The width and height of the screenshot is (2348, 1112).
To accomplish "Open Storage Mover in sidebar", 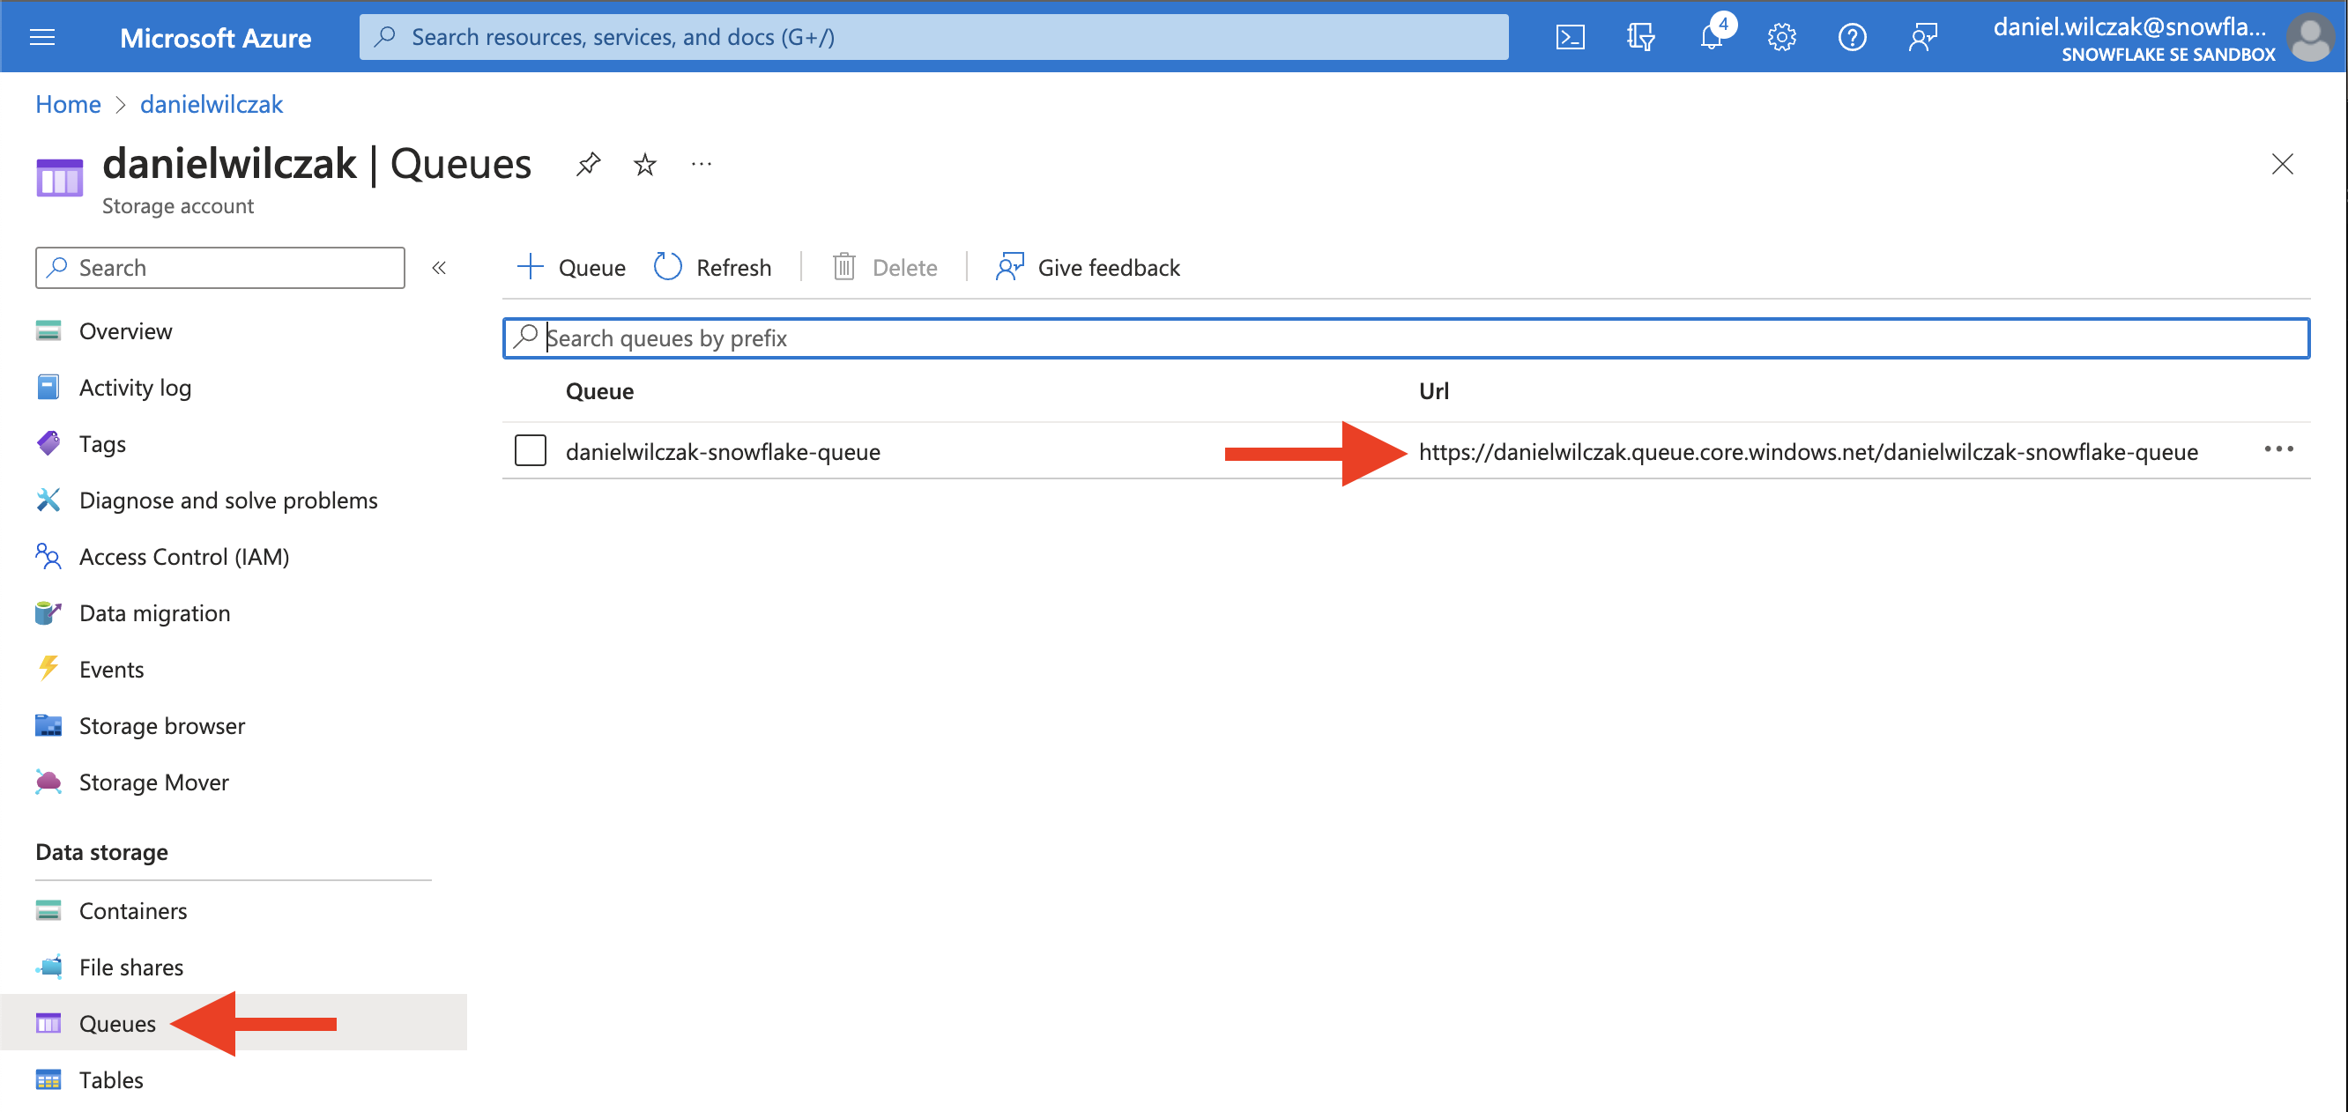I will [x=153, y=783].
